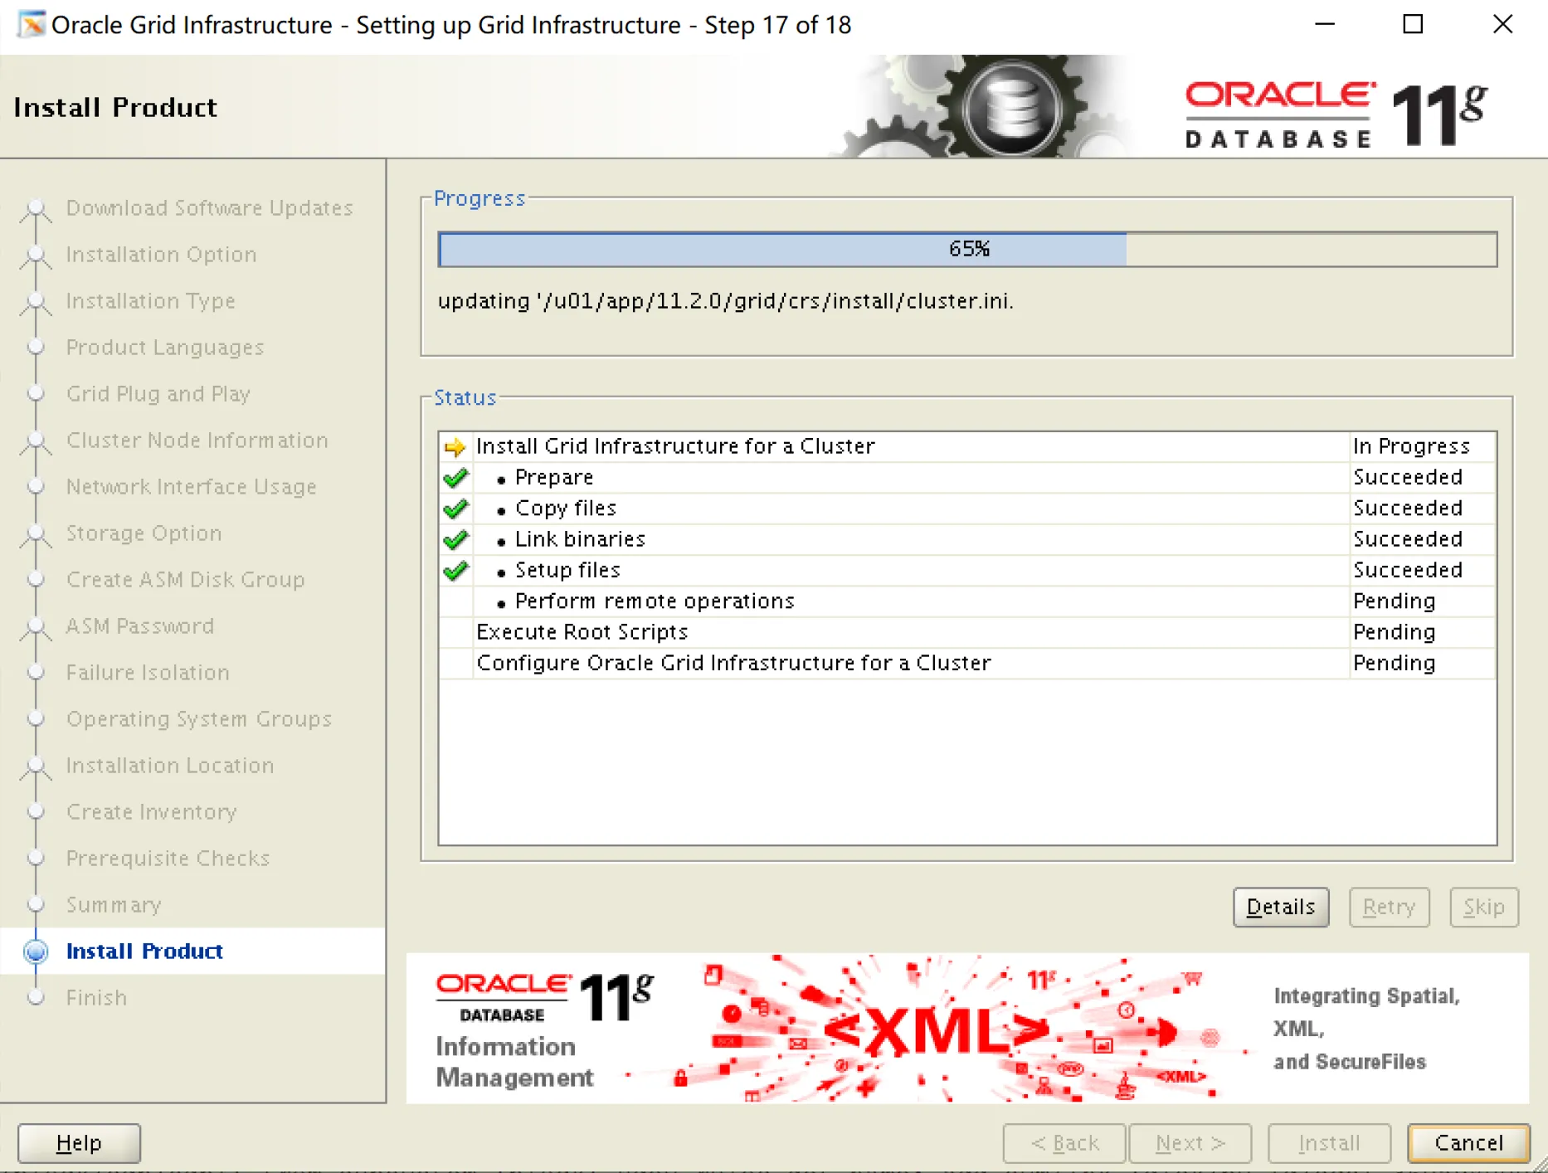Open the Details view
Viewport: 1548px width, 1173px height.
tap(1281, 907)
